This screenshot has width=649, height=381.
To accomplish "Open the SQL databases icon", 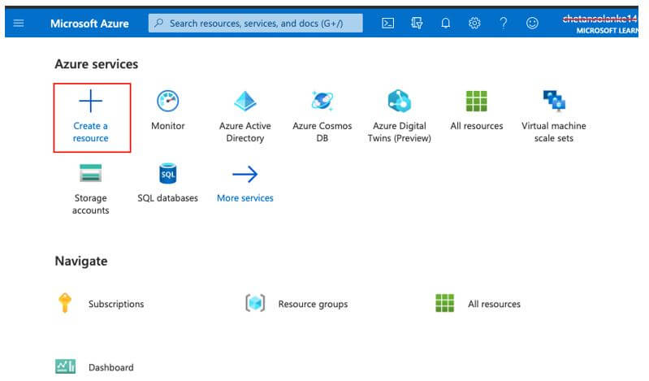I will tap(167, 173).
